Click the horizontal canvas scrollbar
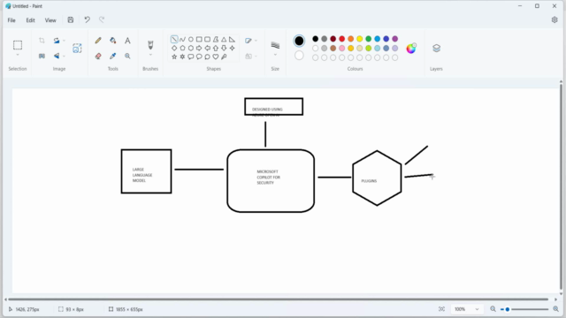The height and width of the screenshot is (318, 566). [x=279, y=299]
